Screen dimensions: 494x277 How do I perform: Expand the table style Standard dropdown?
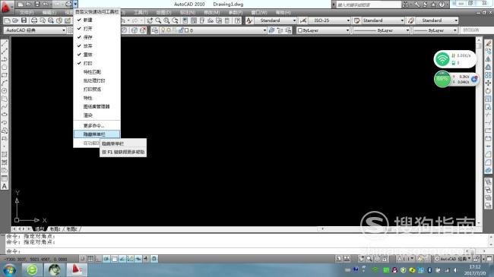(x=402, y=20)
